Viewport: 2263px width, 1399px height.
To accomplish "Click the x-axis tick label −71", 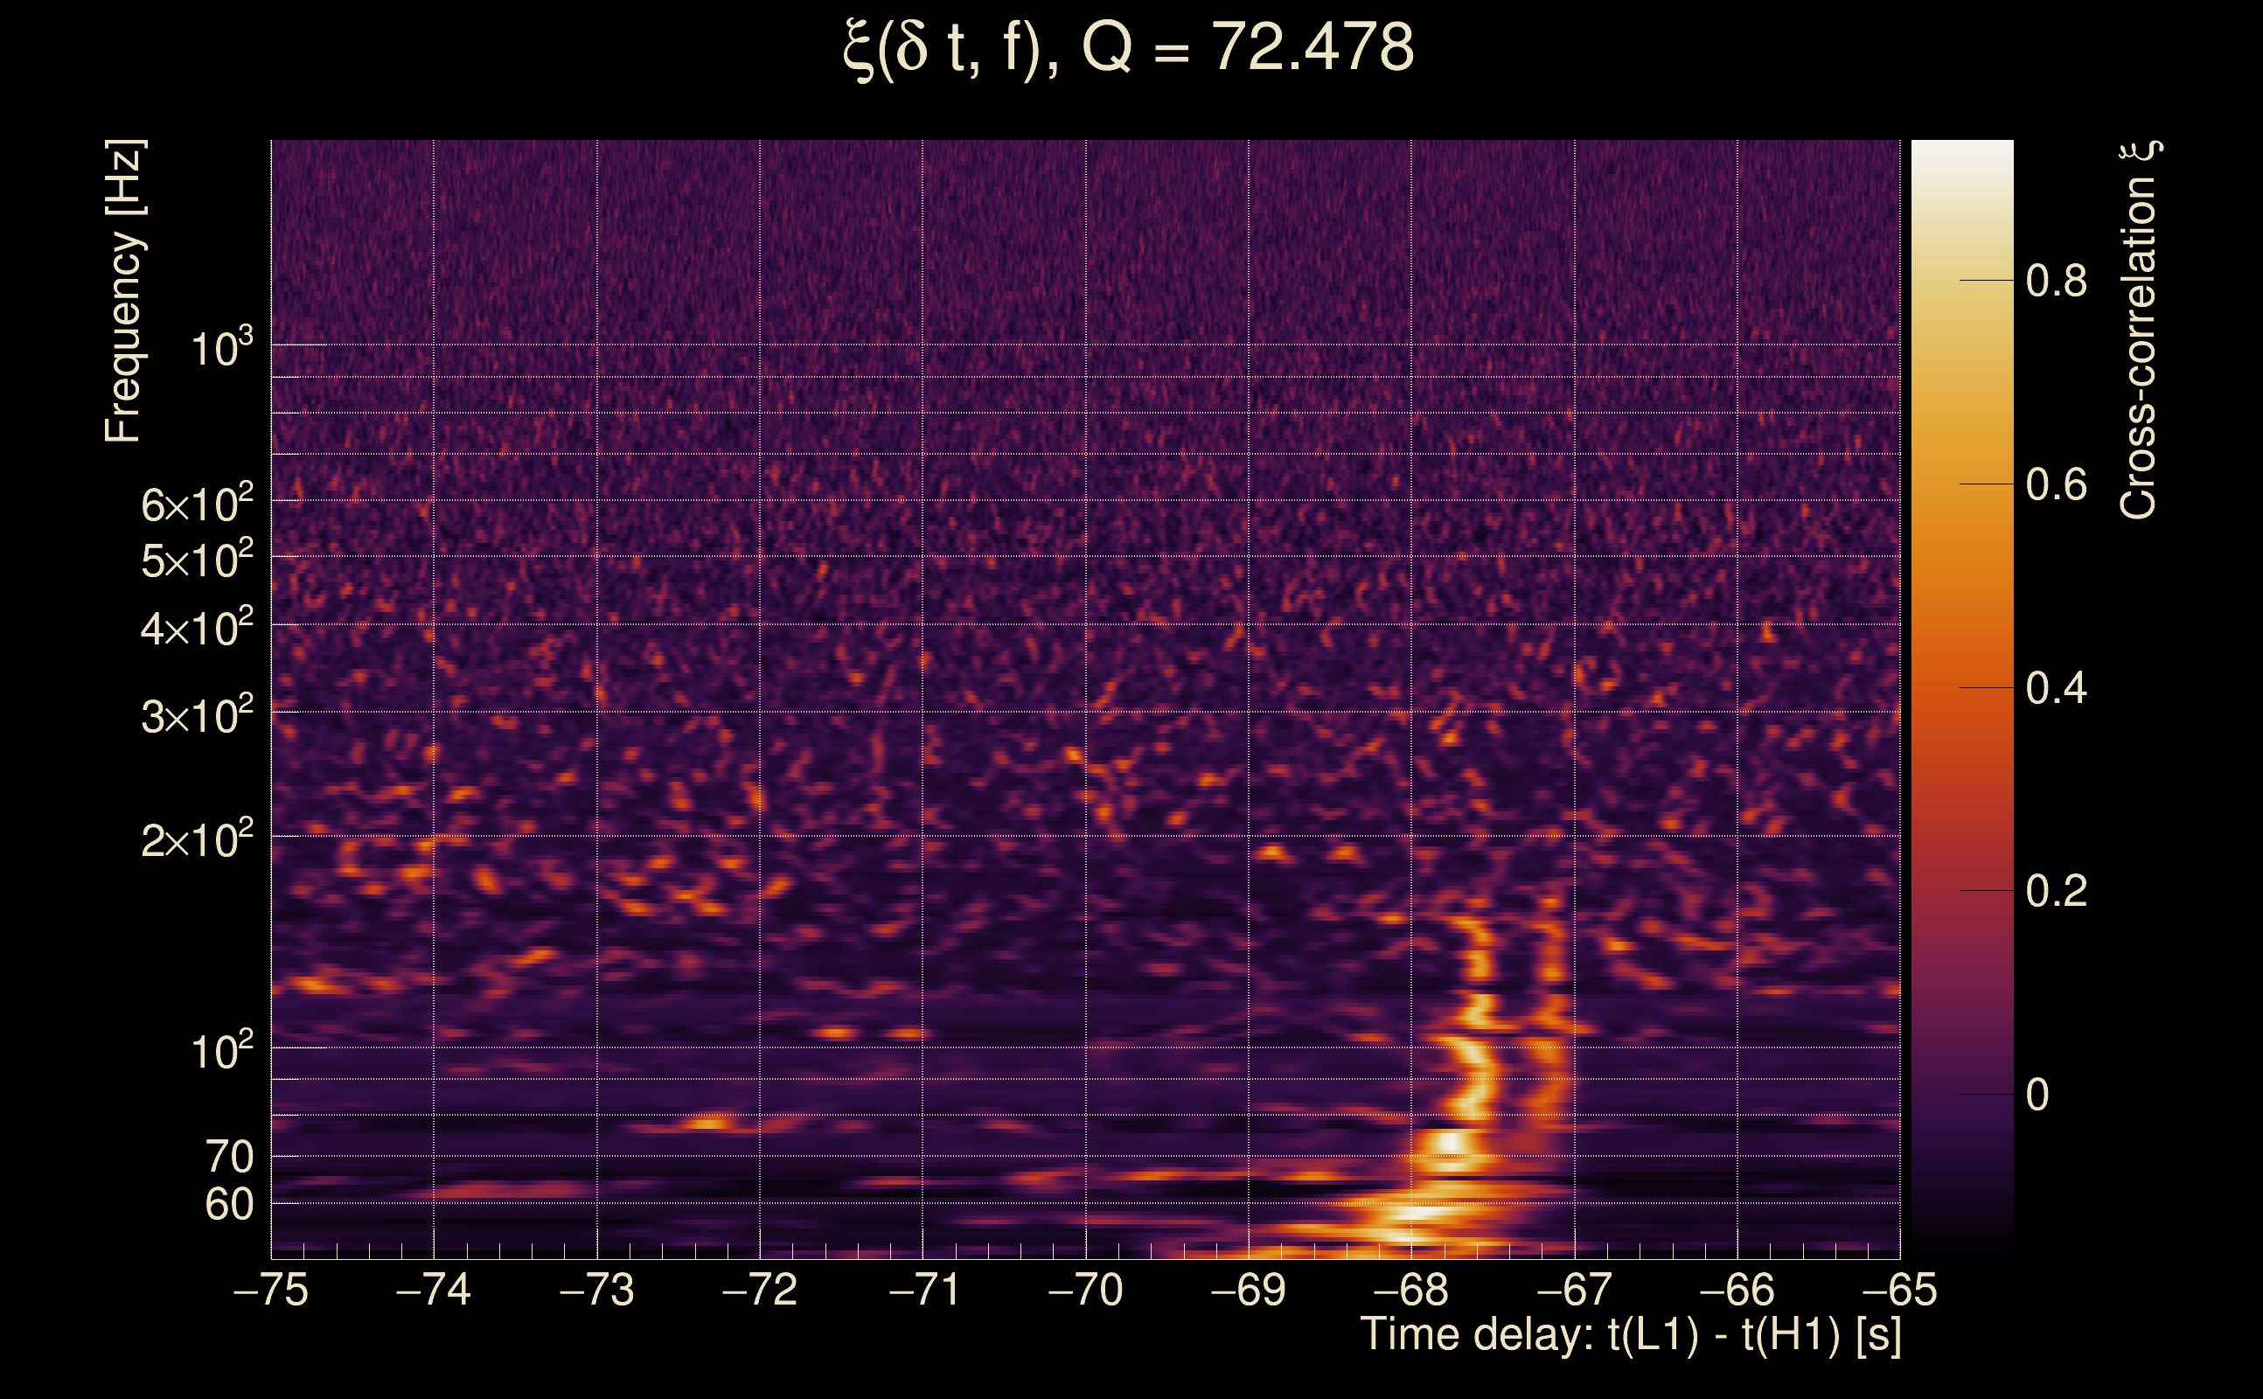I will pyautogui.click(x=923, y=1290).
